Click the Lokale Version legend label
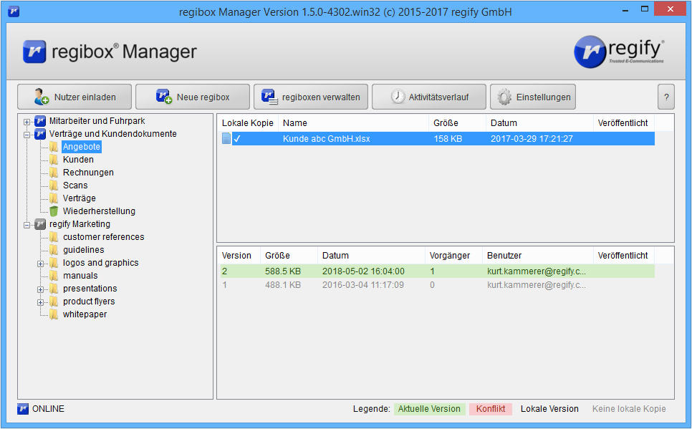692x429 pixels. pyautogui.click(x=549, y=409)
